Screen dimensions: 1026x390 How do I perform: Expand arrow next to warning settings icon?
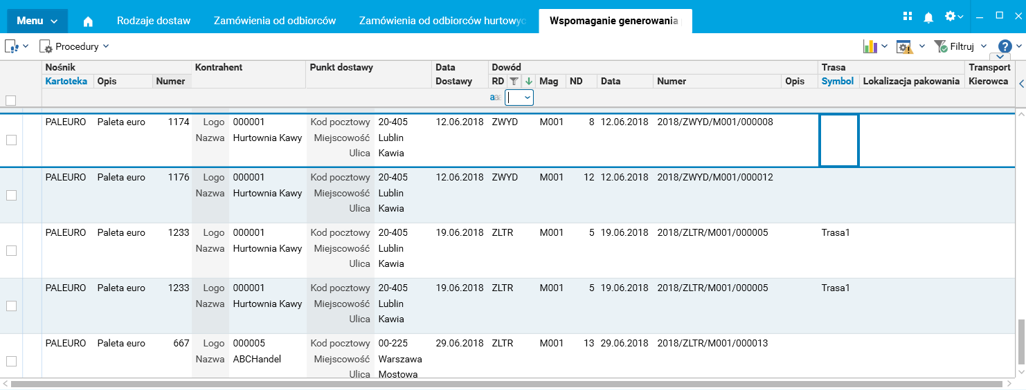[x=921, y=46]
